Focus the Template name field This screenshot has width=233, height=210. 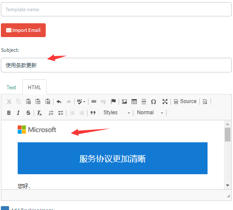(116, 9)
